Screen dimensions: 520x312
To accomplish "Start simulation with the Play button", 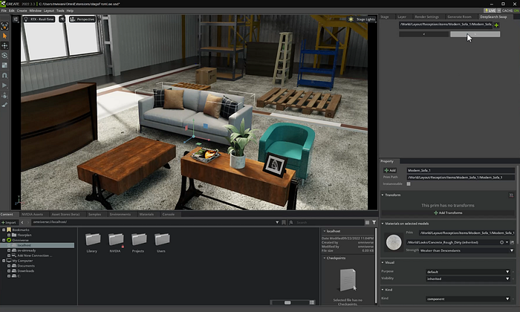I will (4, 85).
